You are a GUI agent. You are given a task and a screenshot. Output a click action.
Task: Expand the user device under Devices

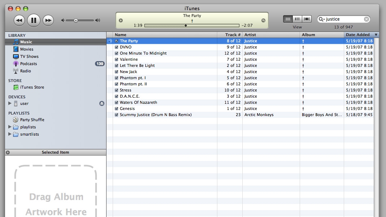[x=10, y=103]
